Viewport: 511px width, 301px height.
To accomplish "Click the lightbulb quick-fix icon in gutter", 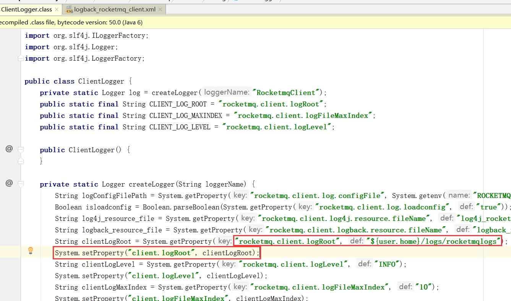I will [31, 251].
